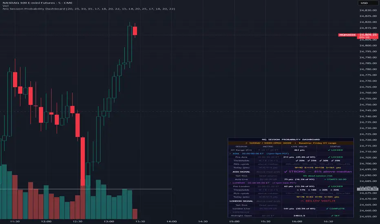The width and height of the screenshot is (380, 224).
Task: Click the 24,809.25 last price tag
Action: pyautogui.click(x=368, y=35)
